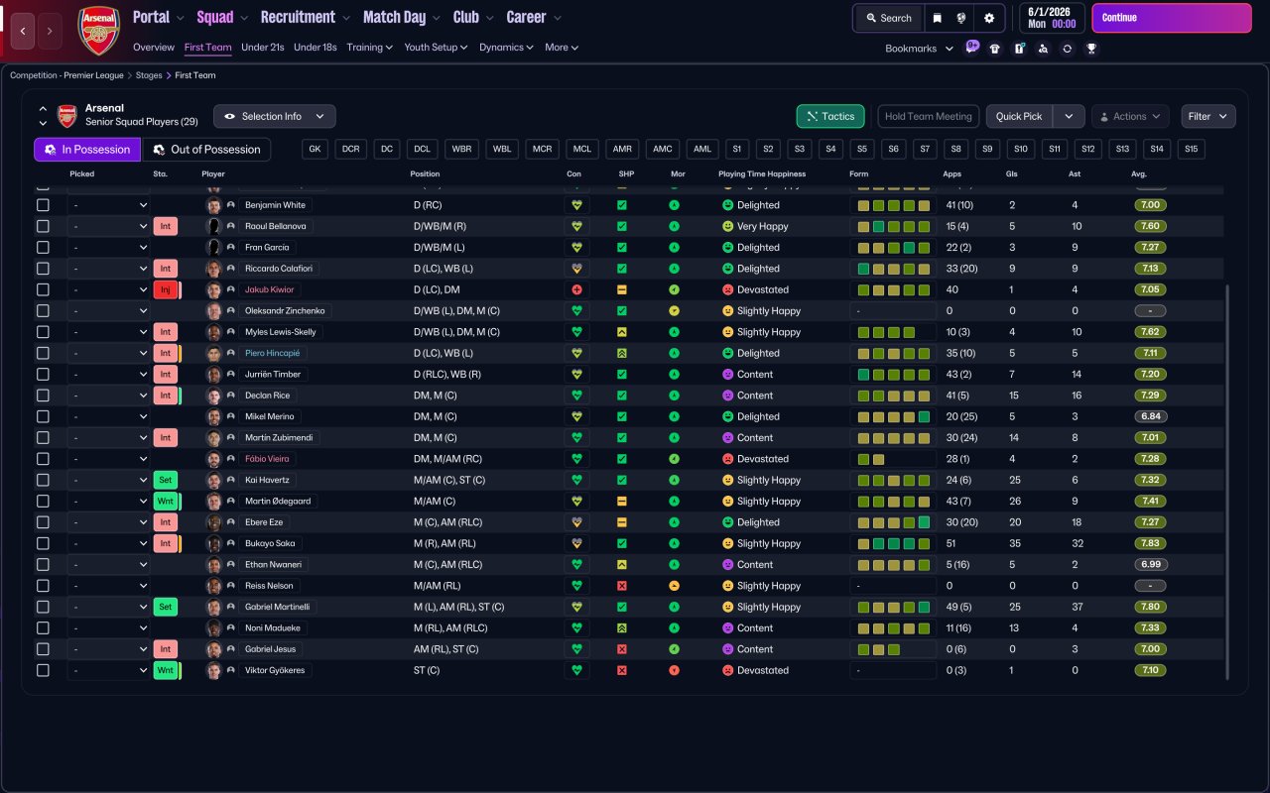The width and height of the screenshot is (1270, 793).
Task: Expand the Actions dropdown
Action: 1130,116
